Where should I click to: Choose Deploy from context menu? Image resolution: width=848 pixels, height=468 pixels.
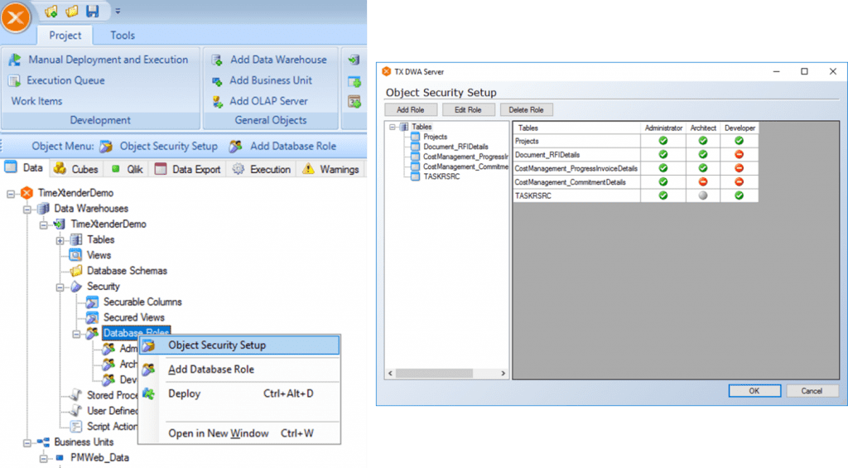click(x=239, y=394)
